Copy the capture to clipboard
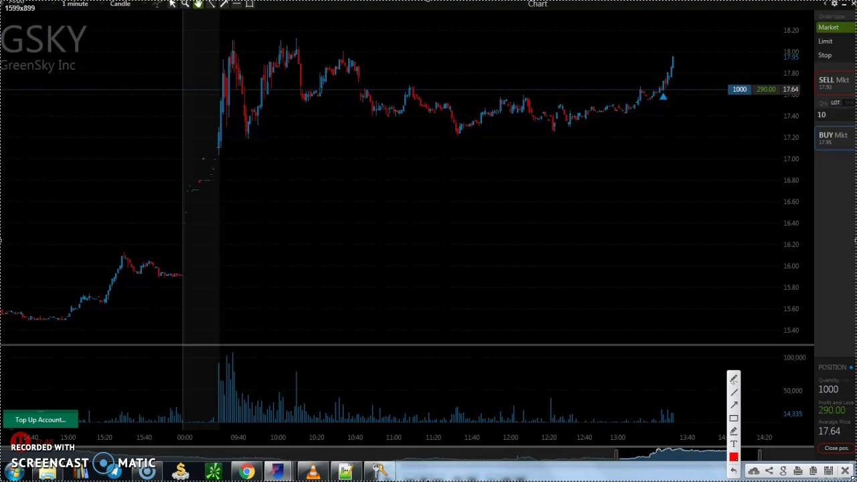Viewport: 857px width, 482px height. (813, 471)
